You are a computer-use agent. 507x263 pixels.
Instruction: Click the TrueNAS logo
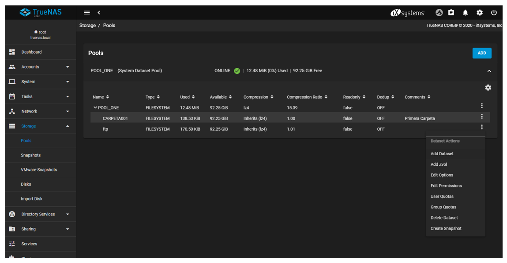click(41, 13)
